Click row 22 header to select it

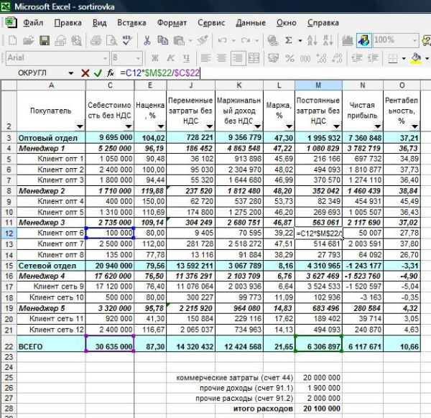coord(9,345)
